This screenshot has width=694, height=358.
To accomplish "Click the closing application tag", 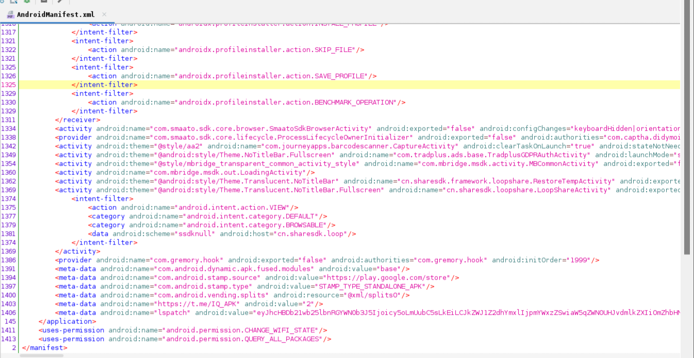I will [67, 321].
